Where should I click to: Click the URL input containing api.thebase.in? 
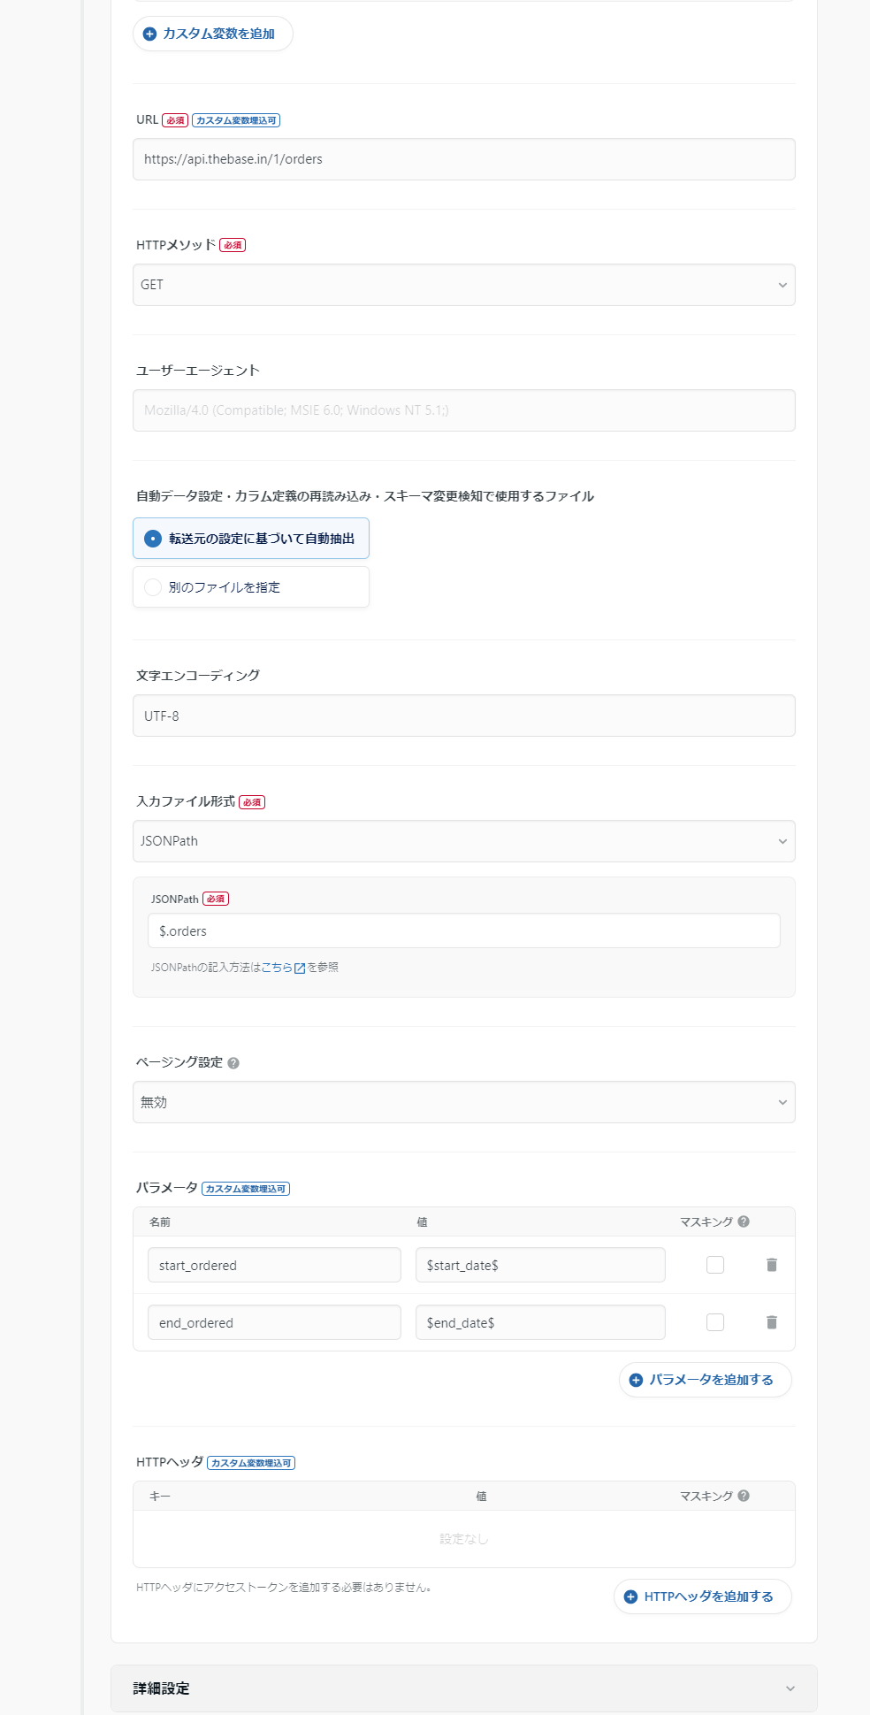pos(463,159)
